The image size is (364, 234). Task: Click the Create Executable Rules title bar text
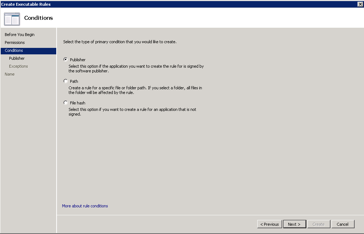tap(26, 4)
